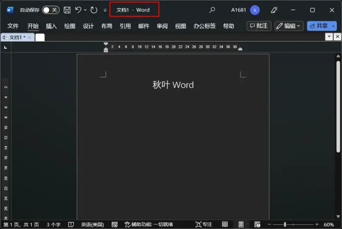Switch to Print Layout view icon
The width and height of the screenshot is (342, 229).
point(241,224)
